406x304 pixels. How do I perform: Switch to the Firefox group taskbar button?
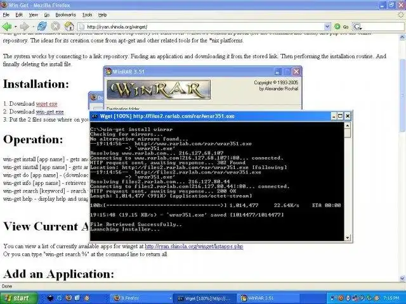(x=140, y=298)
